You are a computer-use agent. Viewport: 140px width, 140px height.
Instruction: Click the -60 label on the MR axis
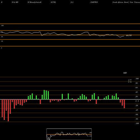click(137, 115)
